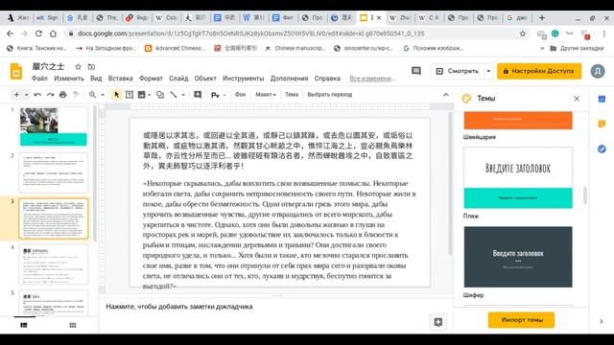This screenshot has height=345, width=614.
Task: Open the new slide layout dropdown arrow
Action: (26, 95)
